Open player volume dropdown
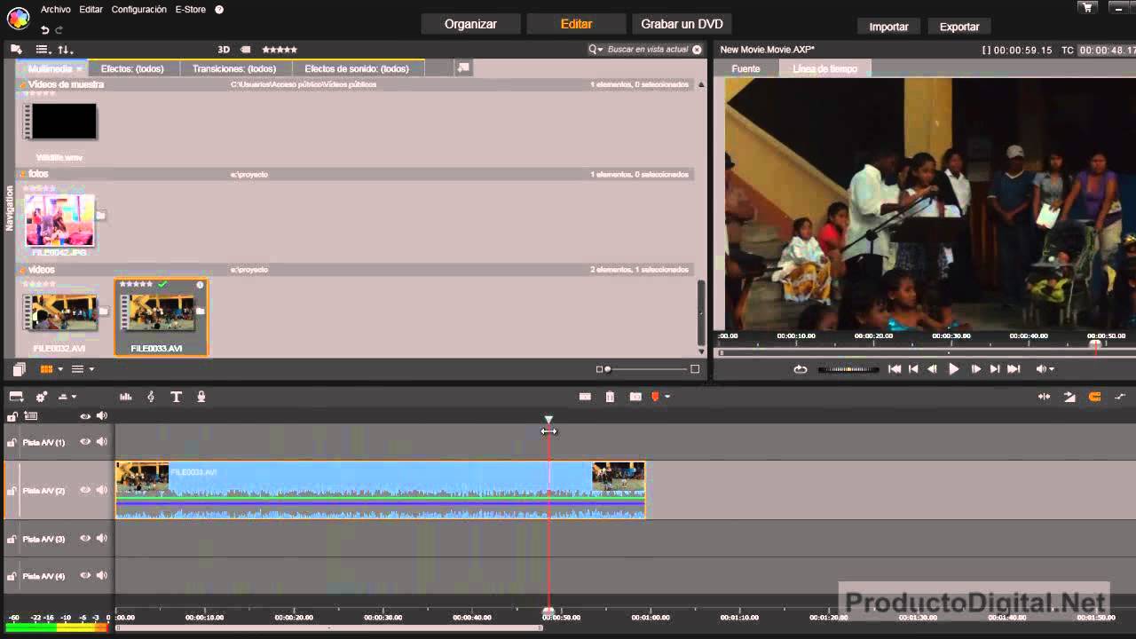The width and height of the screenshot is (1136, 639). (1045, 369)
